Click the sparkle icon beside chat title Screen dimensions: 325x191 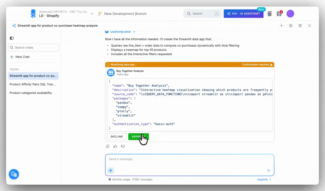(x=14, y=26)
